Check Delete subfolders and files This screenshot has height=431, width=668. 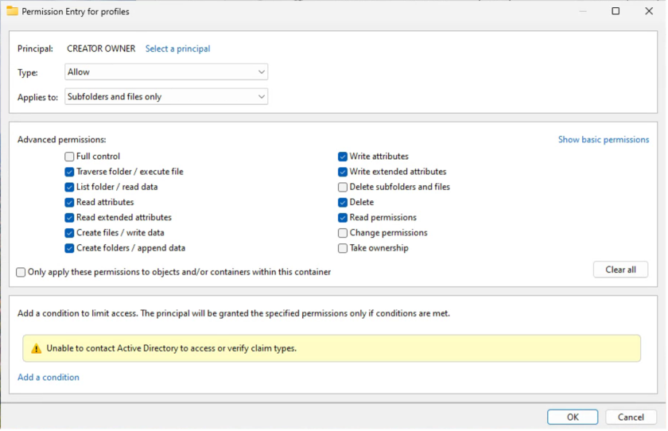[343, 187]
